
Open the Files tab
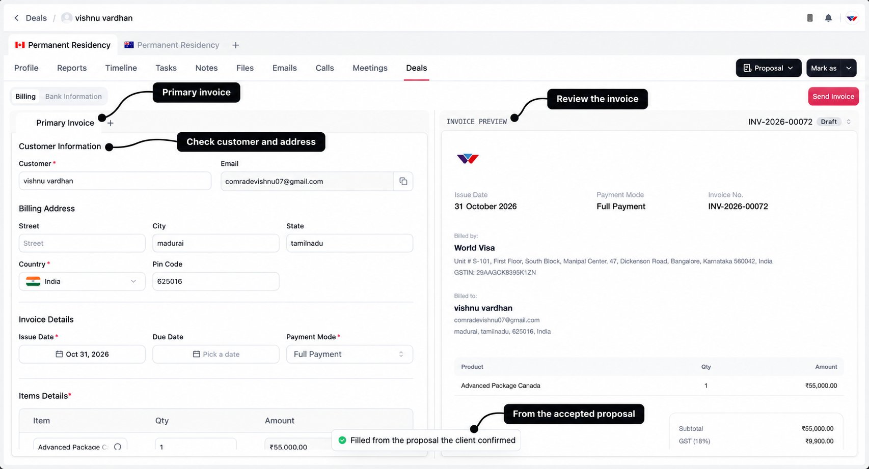[245, 68]
